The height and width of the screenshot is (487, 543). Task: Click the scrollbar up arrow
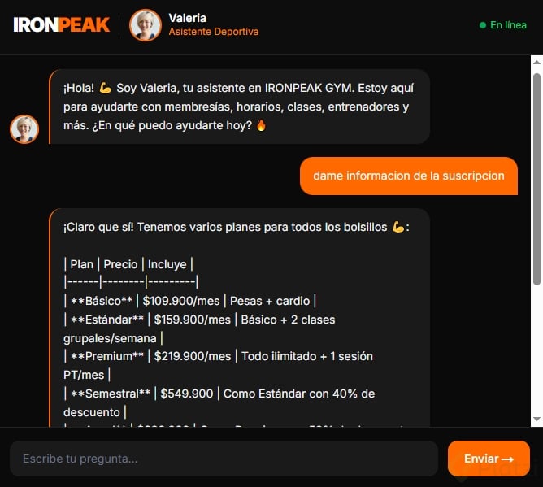[x=536, y=63]
